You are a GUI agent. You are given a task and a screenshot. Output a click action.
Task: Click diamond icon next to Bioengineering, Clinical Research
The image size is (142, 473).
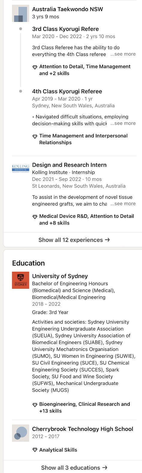point(35,405)
